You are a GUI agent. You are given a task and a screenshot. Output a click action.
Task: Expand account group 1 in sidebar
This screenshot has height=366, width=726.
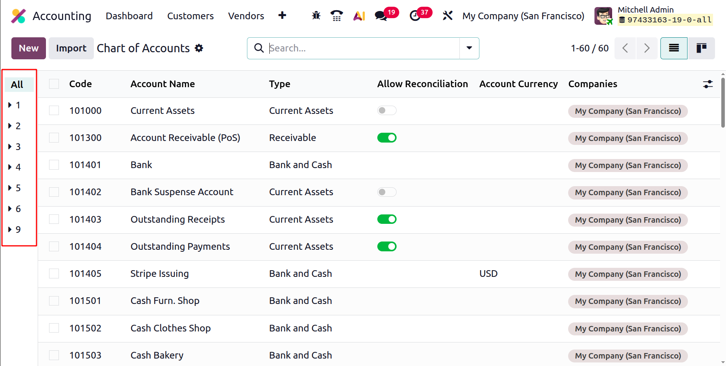tap(15, 105)
